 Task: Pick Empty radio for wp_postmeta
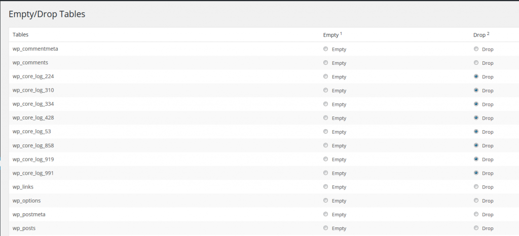point(325,214)
